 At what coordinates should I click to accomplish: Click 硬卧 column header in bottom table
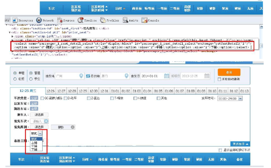pos(175,159)
